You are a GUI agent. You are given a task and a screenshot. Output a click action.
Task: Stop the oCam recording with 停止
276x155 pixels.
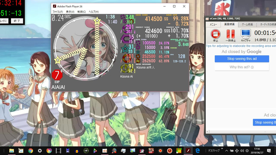215,35
